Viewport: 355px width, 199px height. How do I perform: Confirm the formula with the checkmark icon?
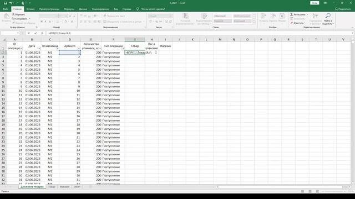tap(35, 33)
